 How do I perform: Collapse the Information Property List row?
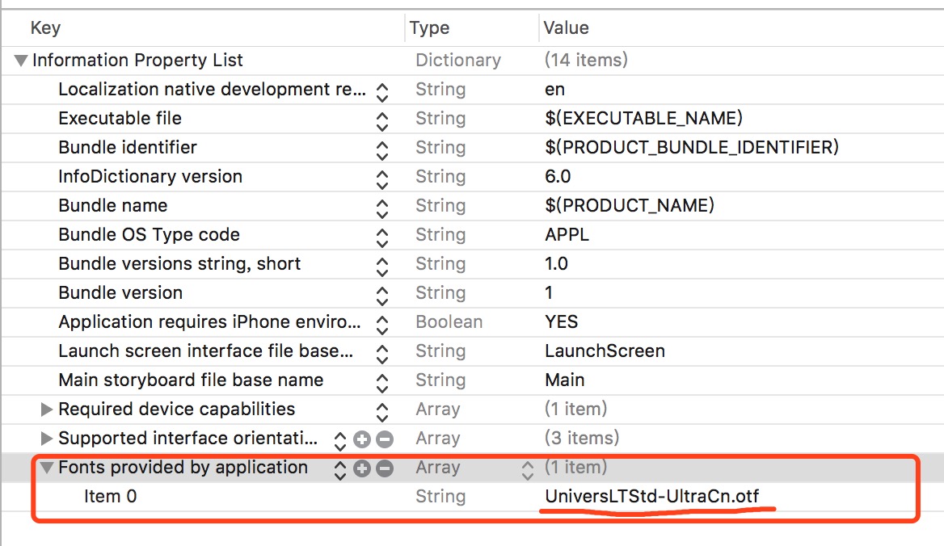tap(21, 61)
